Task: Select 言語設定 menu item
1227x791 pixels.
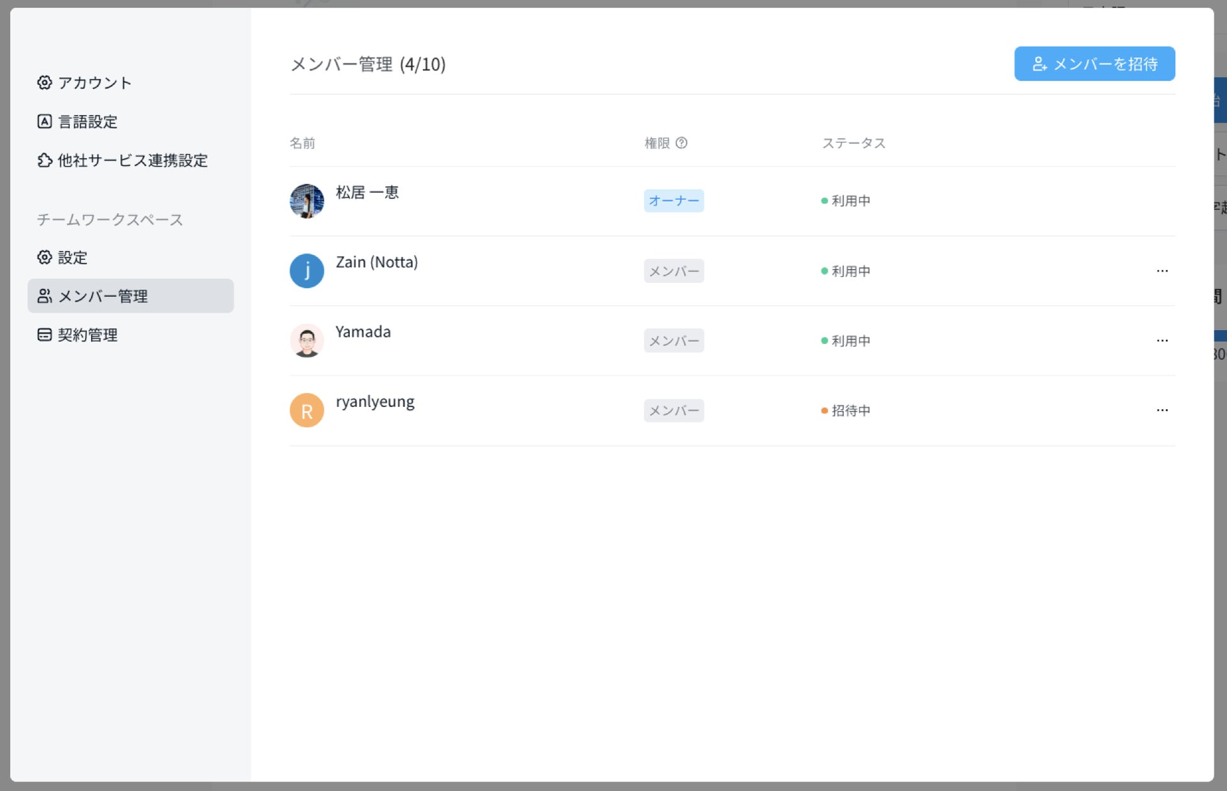Action: tap(87, 121)
